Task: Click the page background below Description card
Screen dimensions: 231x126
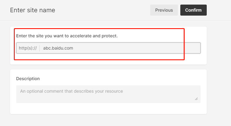Action: tap(108, 120)
